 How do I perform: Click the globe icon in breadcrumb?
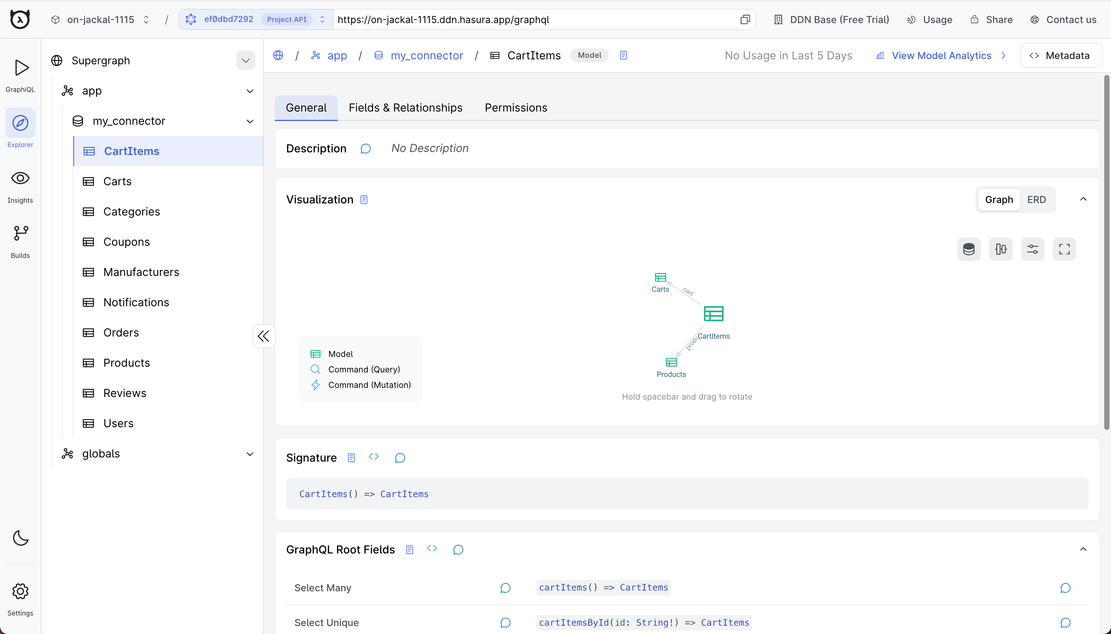click(278, 55)
